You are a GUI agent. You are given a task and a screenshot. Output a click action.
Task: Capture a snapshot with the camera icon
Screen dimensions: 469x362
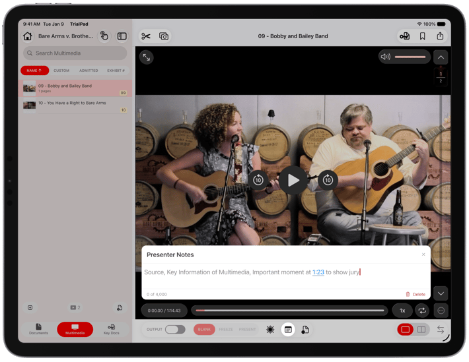point(164,36)
